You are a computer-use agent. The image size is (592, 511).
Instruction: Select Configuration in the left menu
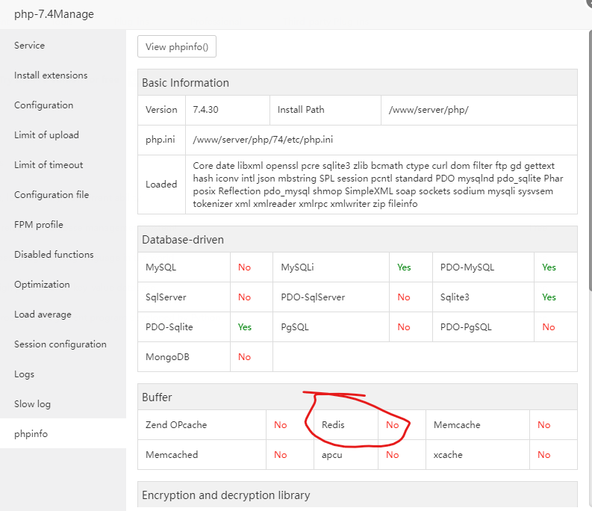[x=44, y=105]
